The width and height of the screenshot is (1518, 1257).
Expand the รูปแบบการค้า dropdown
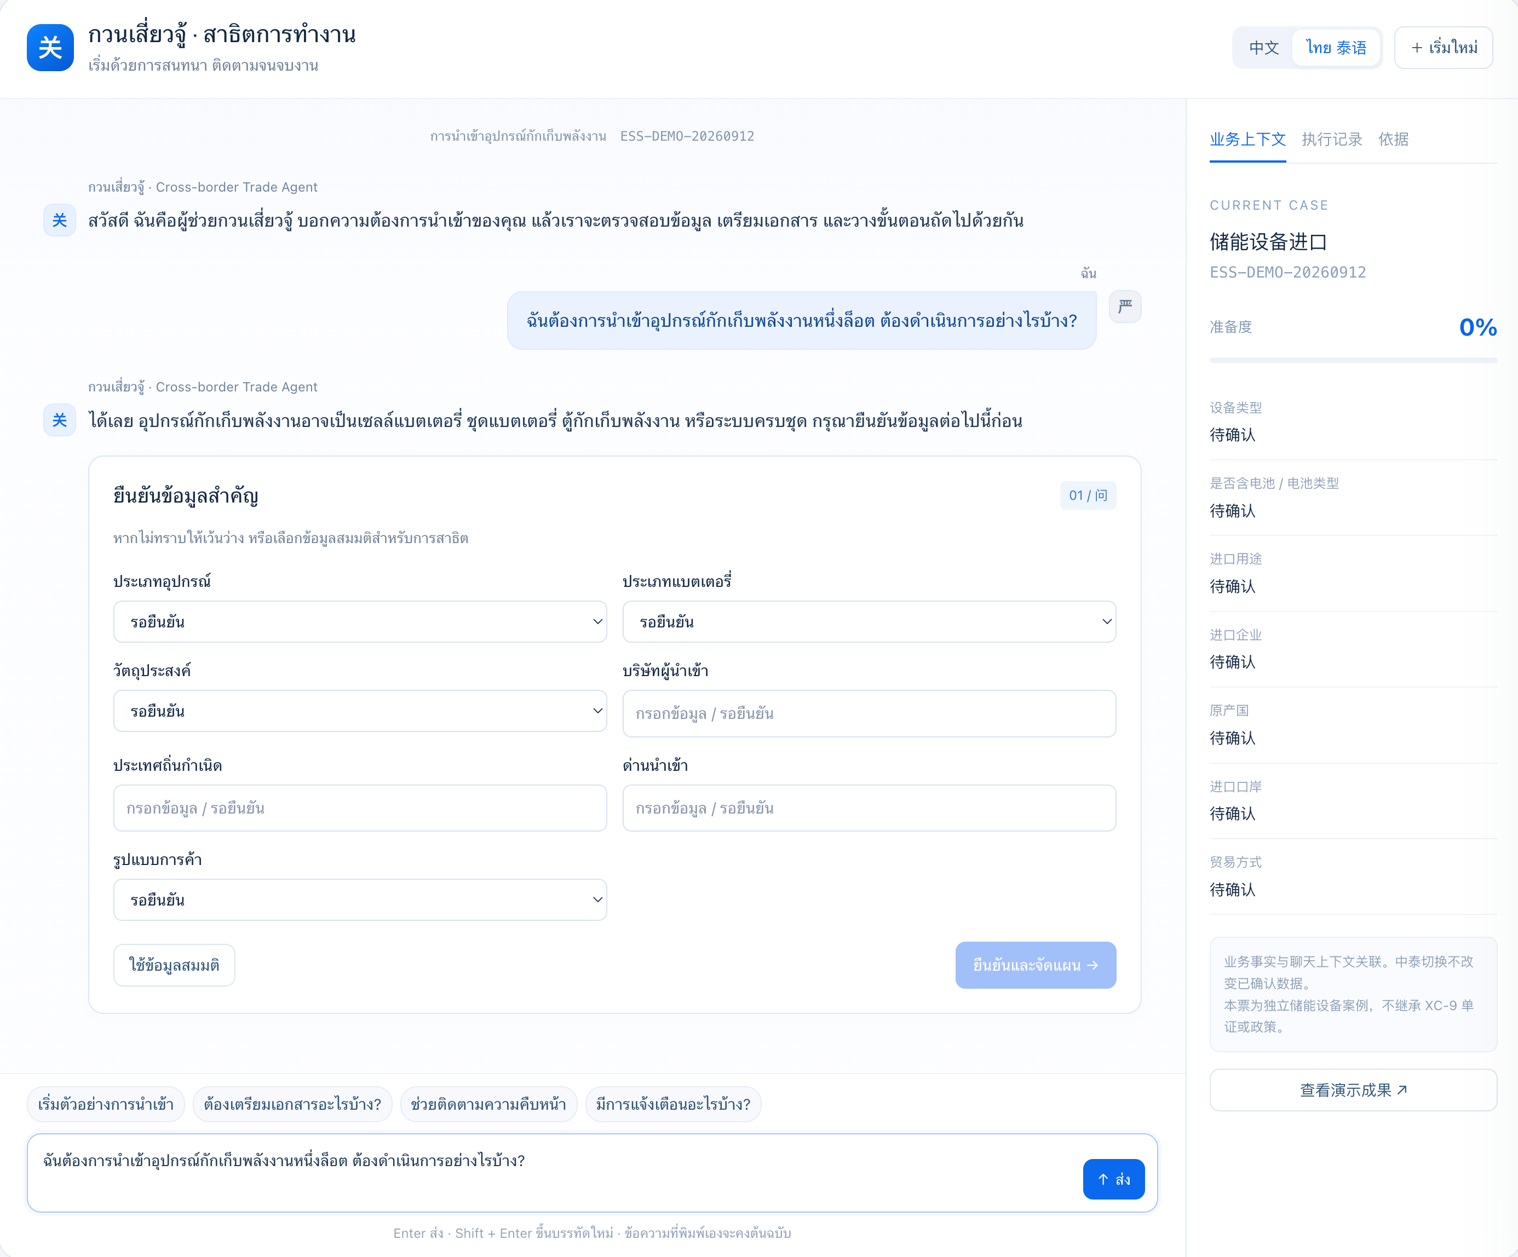pyautogui.click(x=360, y=900)
